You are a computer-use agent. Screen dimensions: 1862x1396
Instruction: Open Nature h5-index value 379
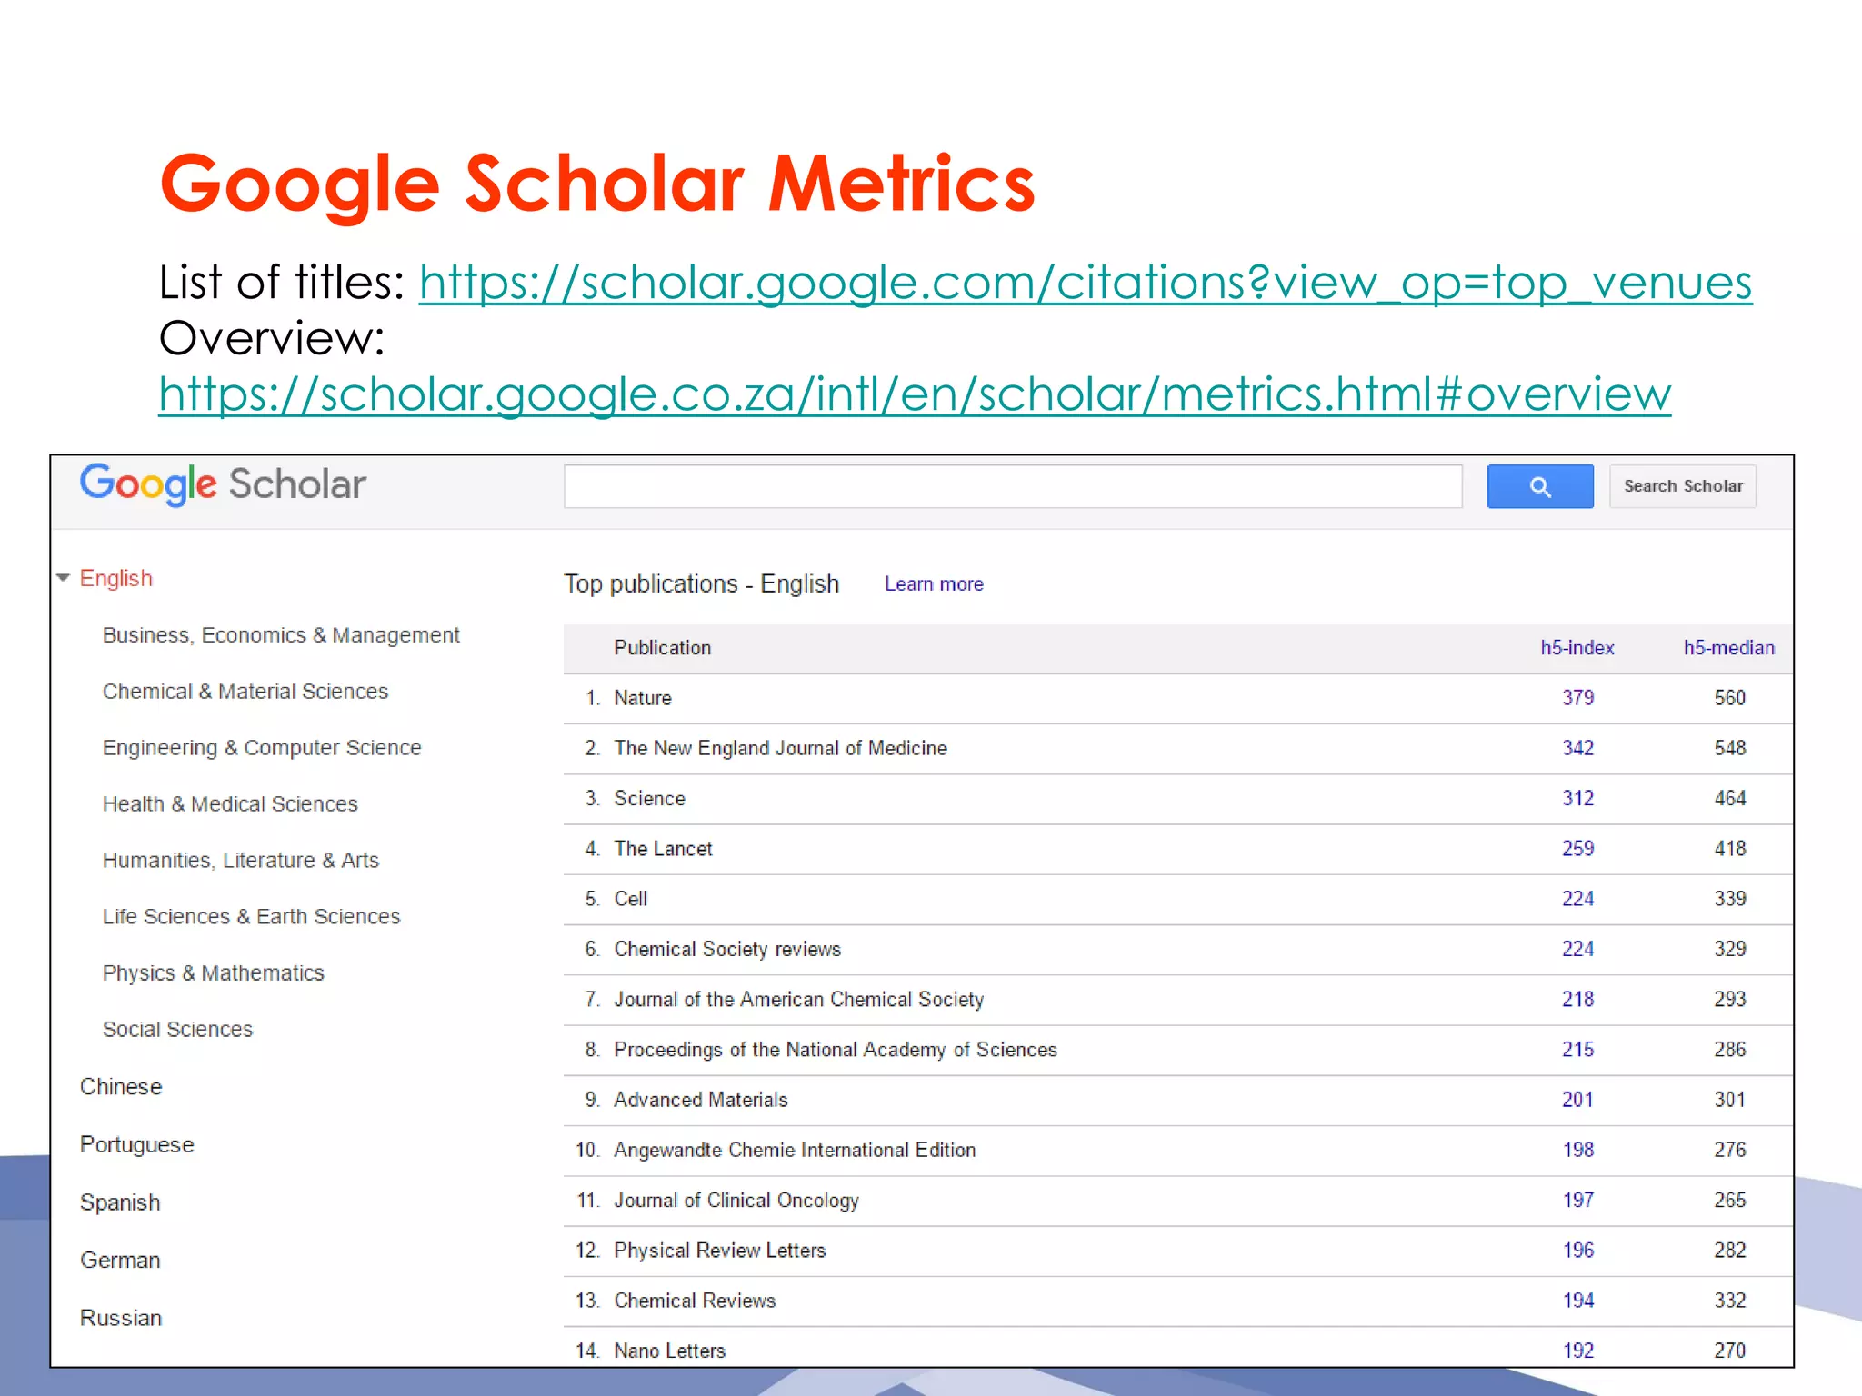tap(1578, 698)
